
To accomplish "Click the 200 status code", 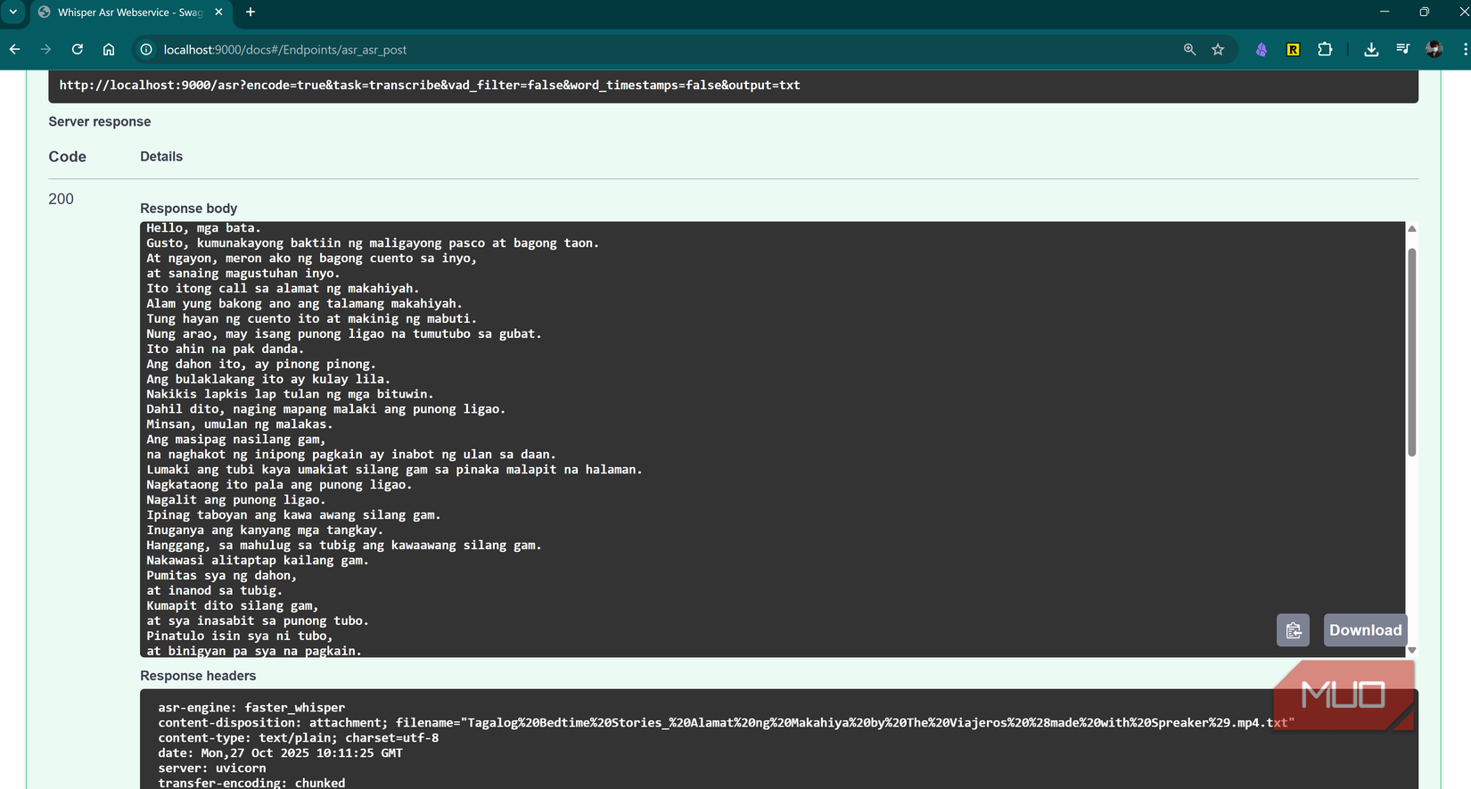I will (x=61, y=200).
